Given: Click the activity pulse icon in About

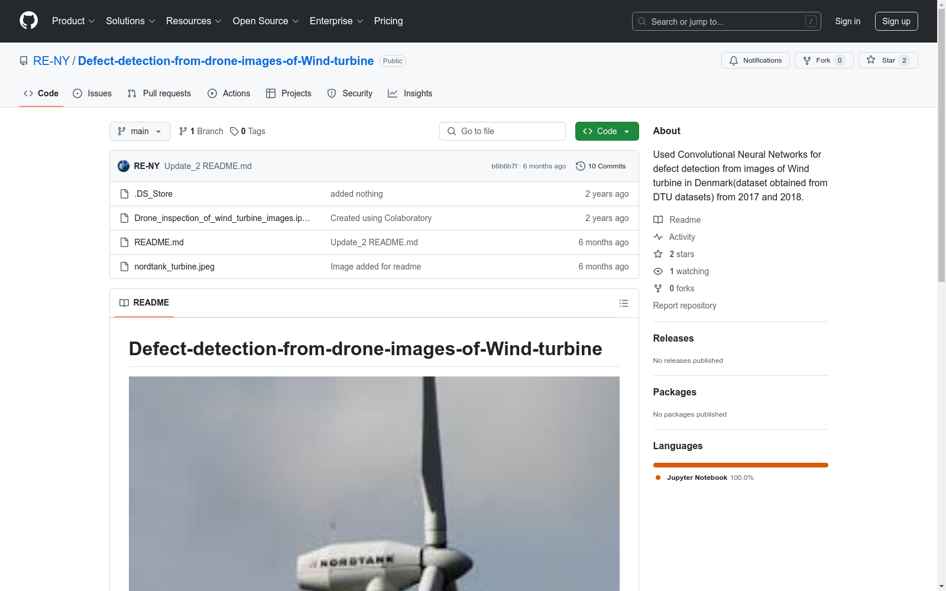Looking at the screenshot, I should (658, 237).
